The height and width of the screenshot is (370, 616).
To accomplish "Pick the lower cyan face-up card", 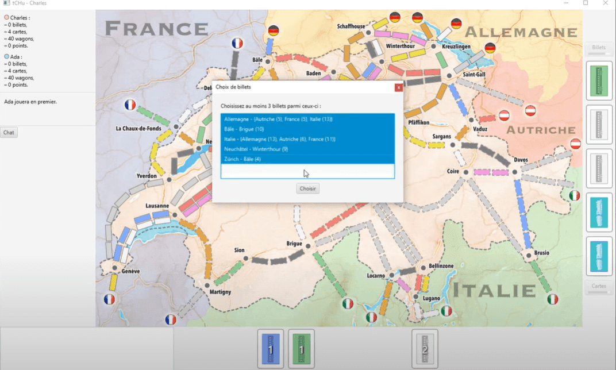I will coord(599,256).
